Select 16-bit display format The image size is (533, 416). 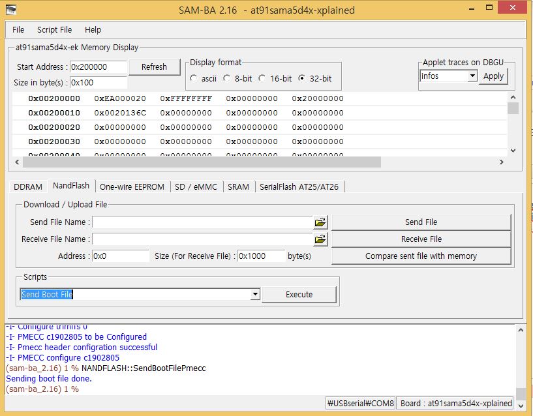tap(262, 78)
